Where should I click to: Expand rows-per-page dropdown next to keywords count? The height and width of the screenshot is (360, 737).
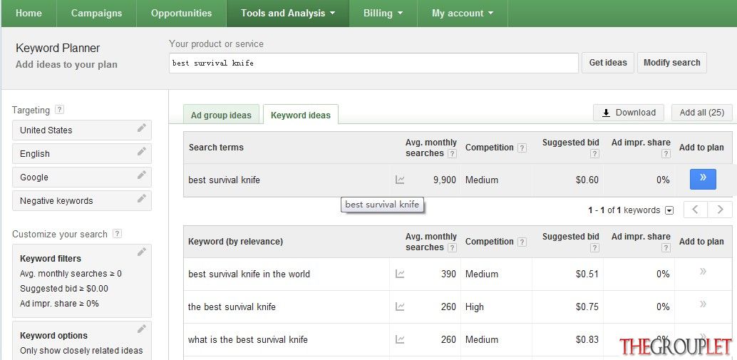(669, 210)
